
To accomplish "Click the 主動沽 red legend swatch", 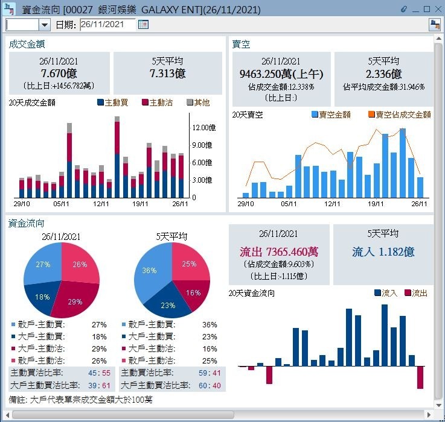I will point(145,102).
